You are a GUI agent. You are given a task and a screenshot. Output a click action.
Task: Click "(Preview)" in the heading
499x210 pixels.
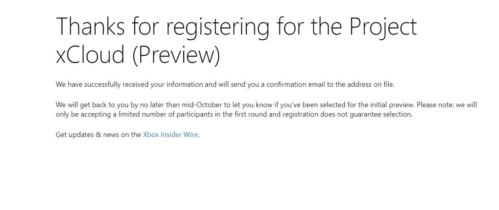coord(176,55)
